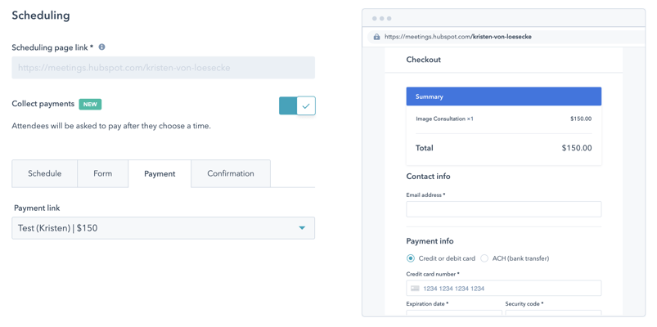
Task: Select Credit or debit card radio option
Action: pos(411,258)
